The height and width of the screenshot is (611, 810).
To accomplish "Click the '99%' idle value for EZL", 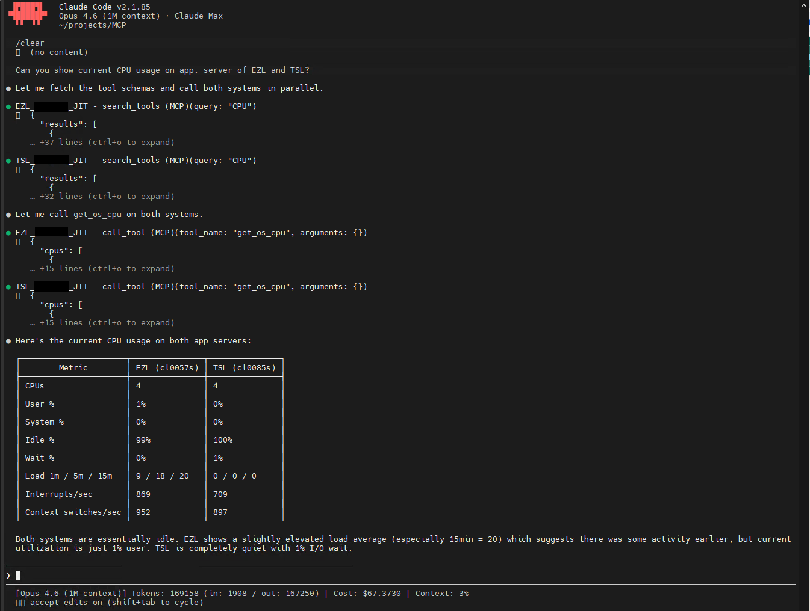I will click(x=143, y=440).
